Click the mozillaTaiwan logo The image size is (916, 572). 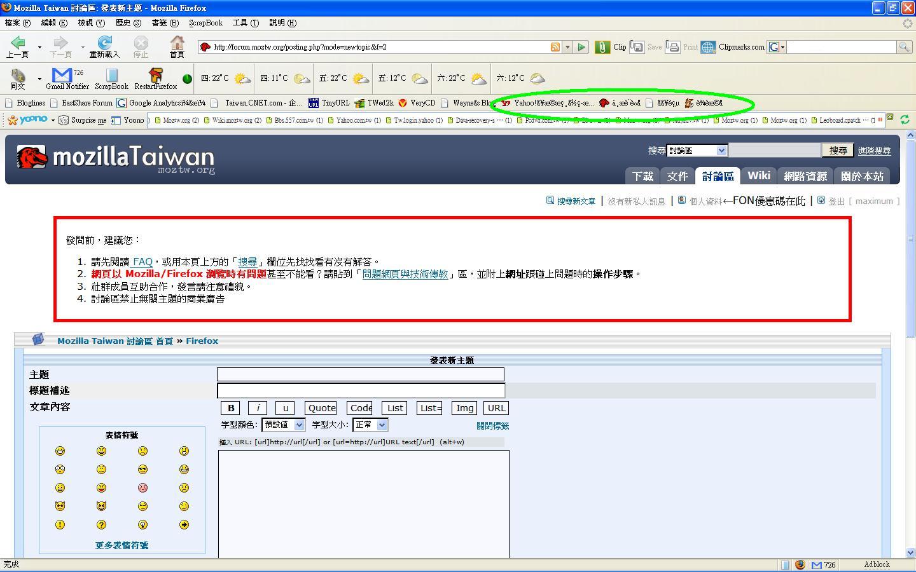[x=115, y=158]
